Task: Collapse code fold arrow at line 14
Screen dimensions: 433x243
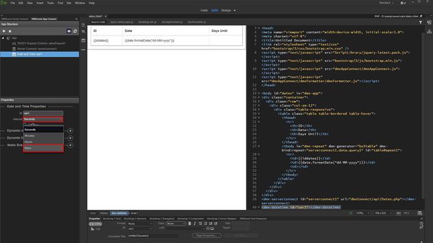Action: point(259,93)
